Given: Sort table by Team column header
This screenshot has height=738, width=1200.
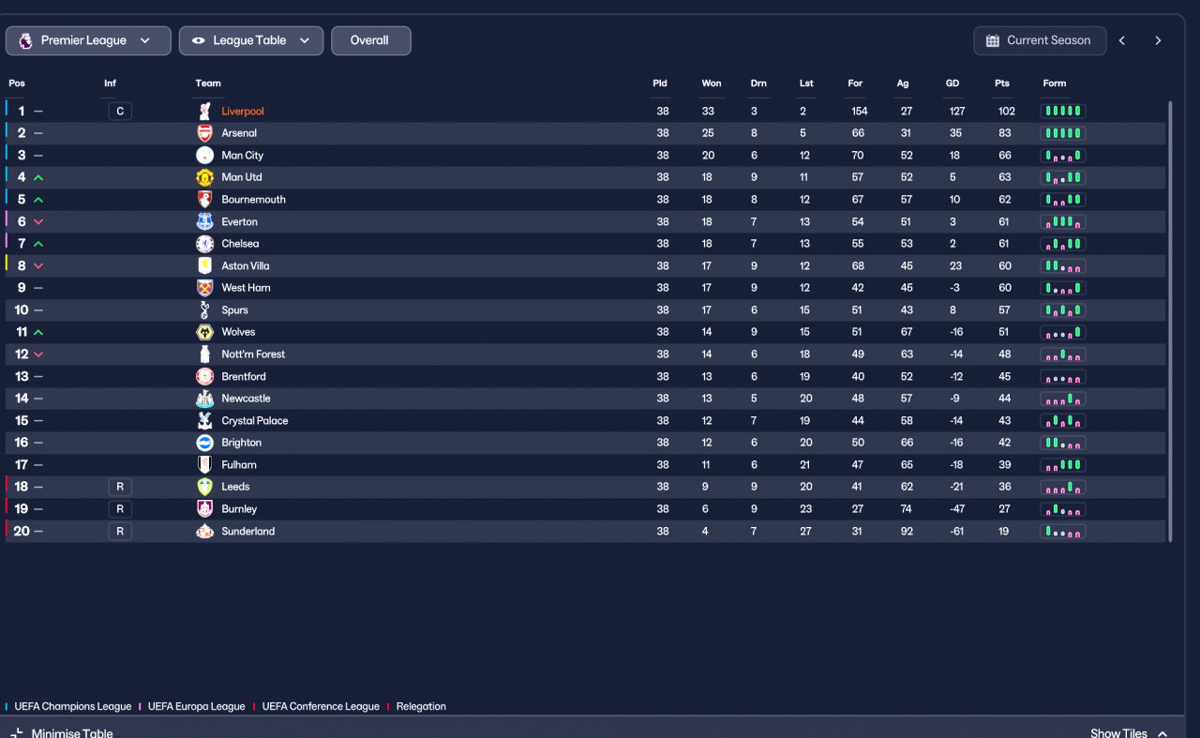Looking at the screenshot, I should coord(208,83).
